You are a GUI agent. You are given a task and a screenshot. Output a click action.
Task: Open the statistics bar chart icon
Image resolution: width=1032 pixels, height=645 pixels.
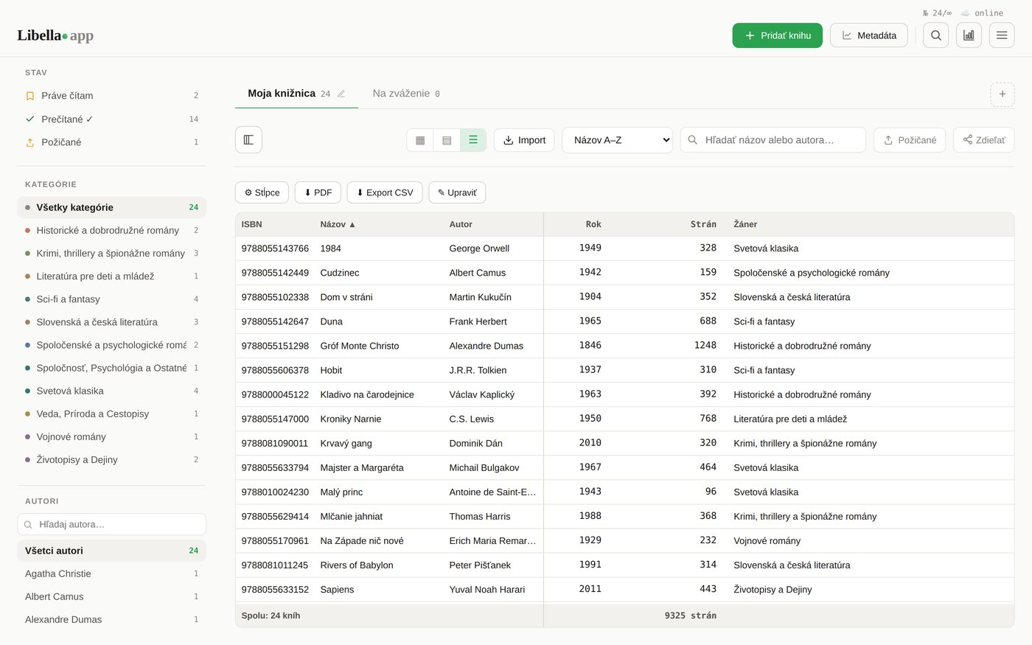click(969, 35)
